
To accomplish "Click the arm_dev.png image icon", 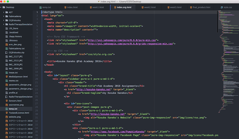I will (7, 44).
